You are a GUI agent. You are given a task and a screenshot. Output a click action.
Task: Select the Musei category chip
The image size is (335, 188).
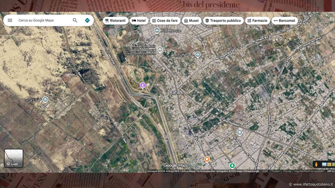pyautogui.click(x=192, y=21)
